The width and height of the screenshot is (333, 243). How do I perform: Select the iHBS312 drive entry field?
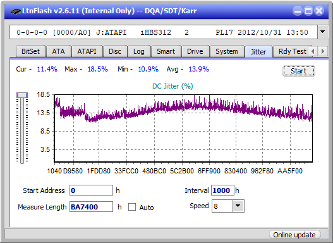164,32
